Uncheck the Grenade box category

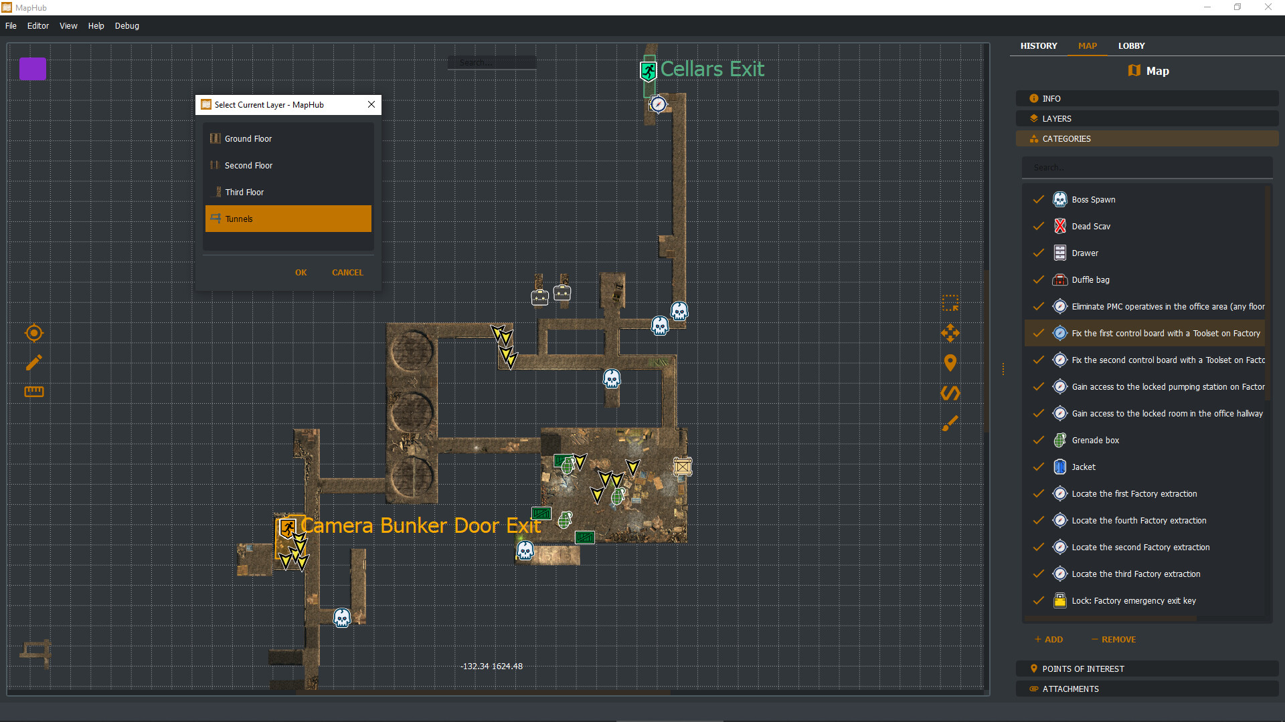[x=1038, y=440]
